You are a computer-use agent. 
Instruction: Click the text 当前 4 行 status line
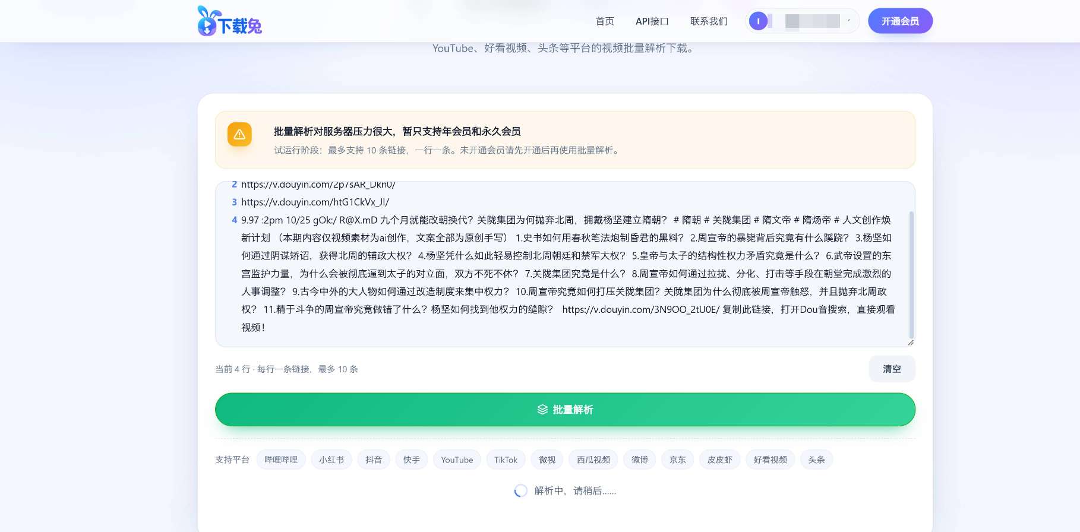click(286, 369)
